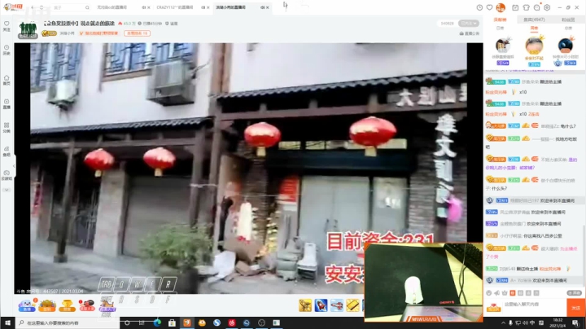This screenshot has width=586, height=329.
Task: Open the Windows notification center icon
Action: (x=575, y=322)
